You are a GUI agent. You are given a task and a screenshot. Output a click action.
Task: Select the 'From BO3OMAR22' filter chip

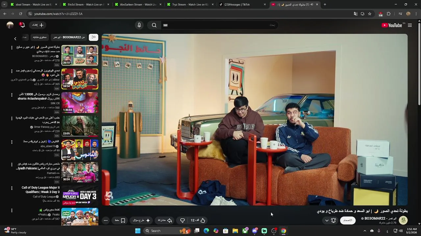pos(69,37)
